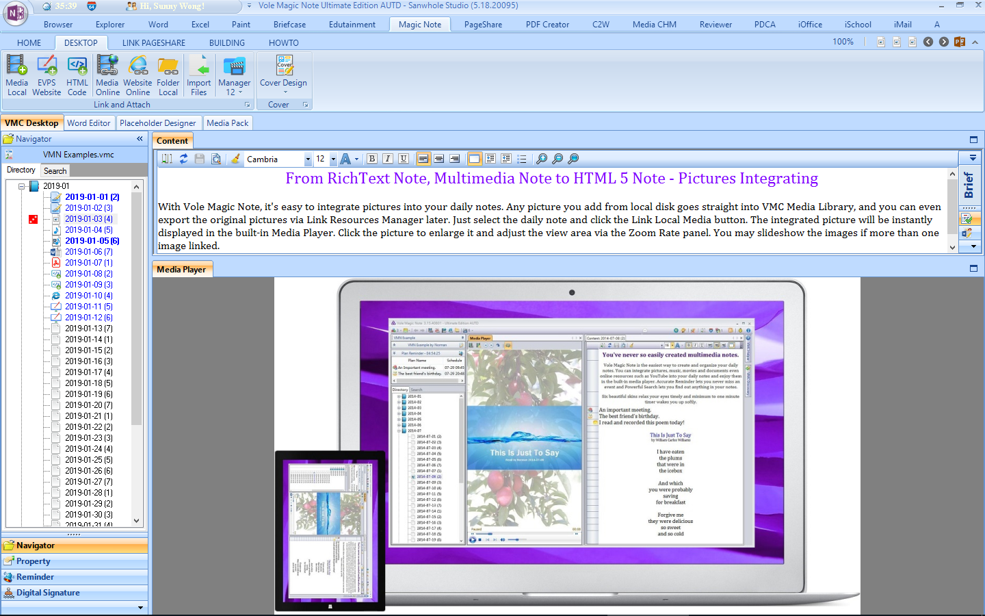Open the Manager 12 dropdown

tap(234, 75)
